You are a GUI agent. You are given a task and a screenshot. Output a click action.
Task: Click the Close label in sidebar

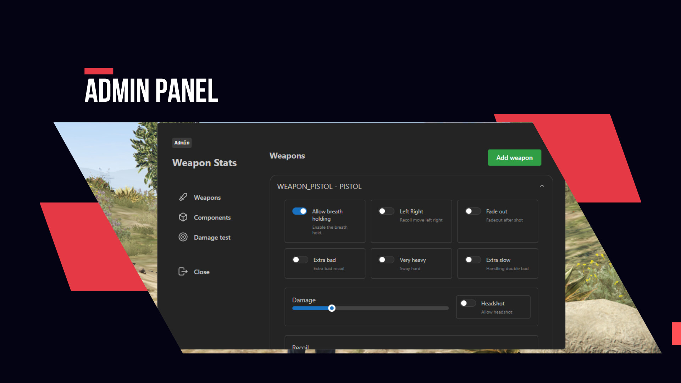click(x=201, y=272)
